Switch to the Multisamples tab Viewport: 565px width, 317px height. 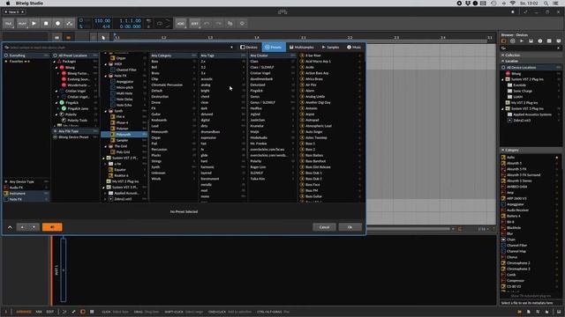click(x=302, y=47)
